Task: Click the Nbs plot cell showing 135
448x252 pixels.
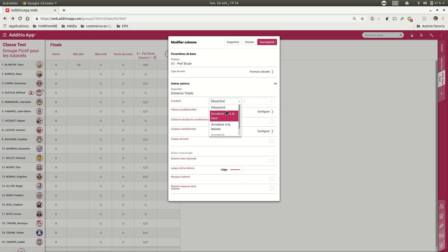Action: pos(78,65)
